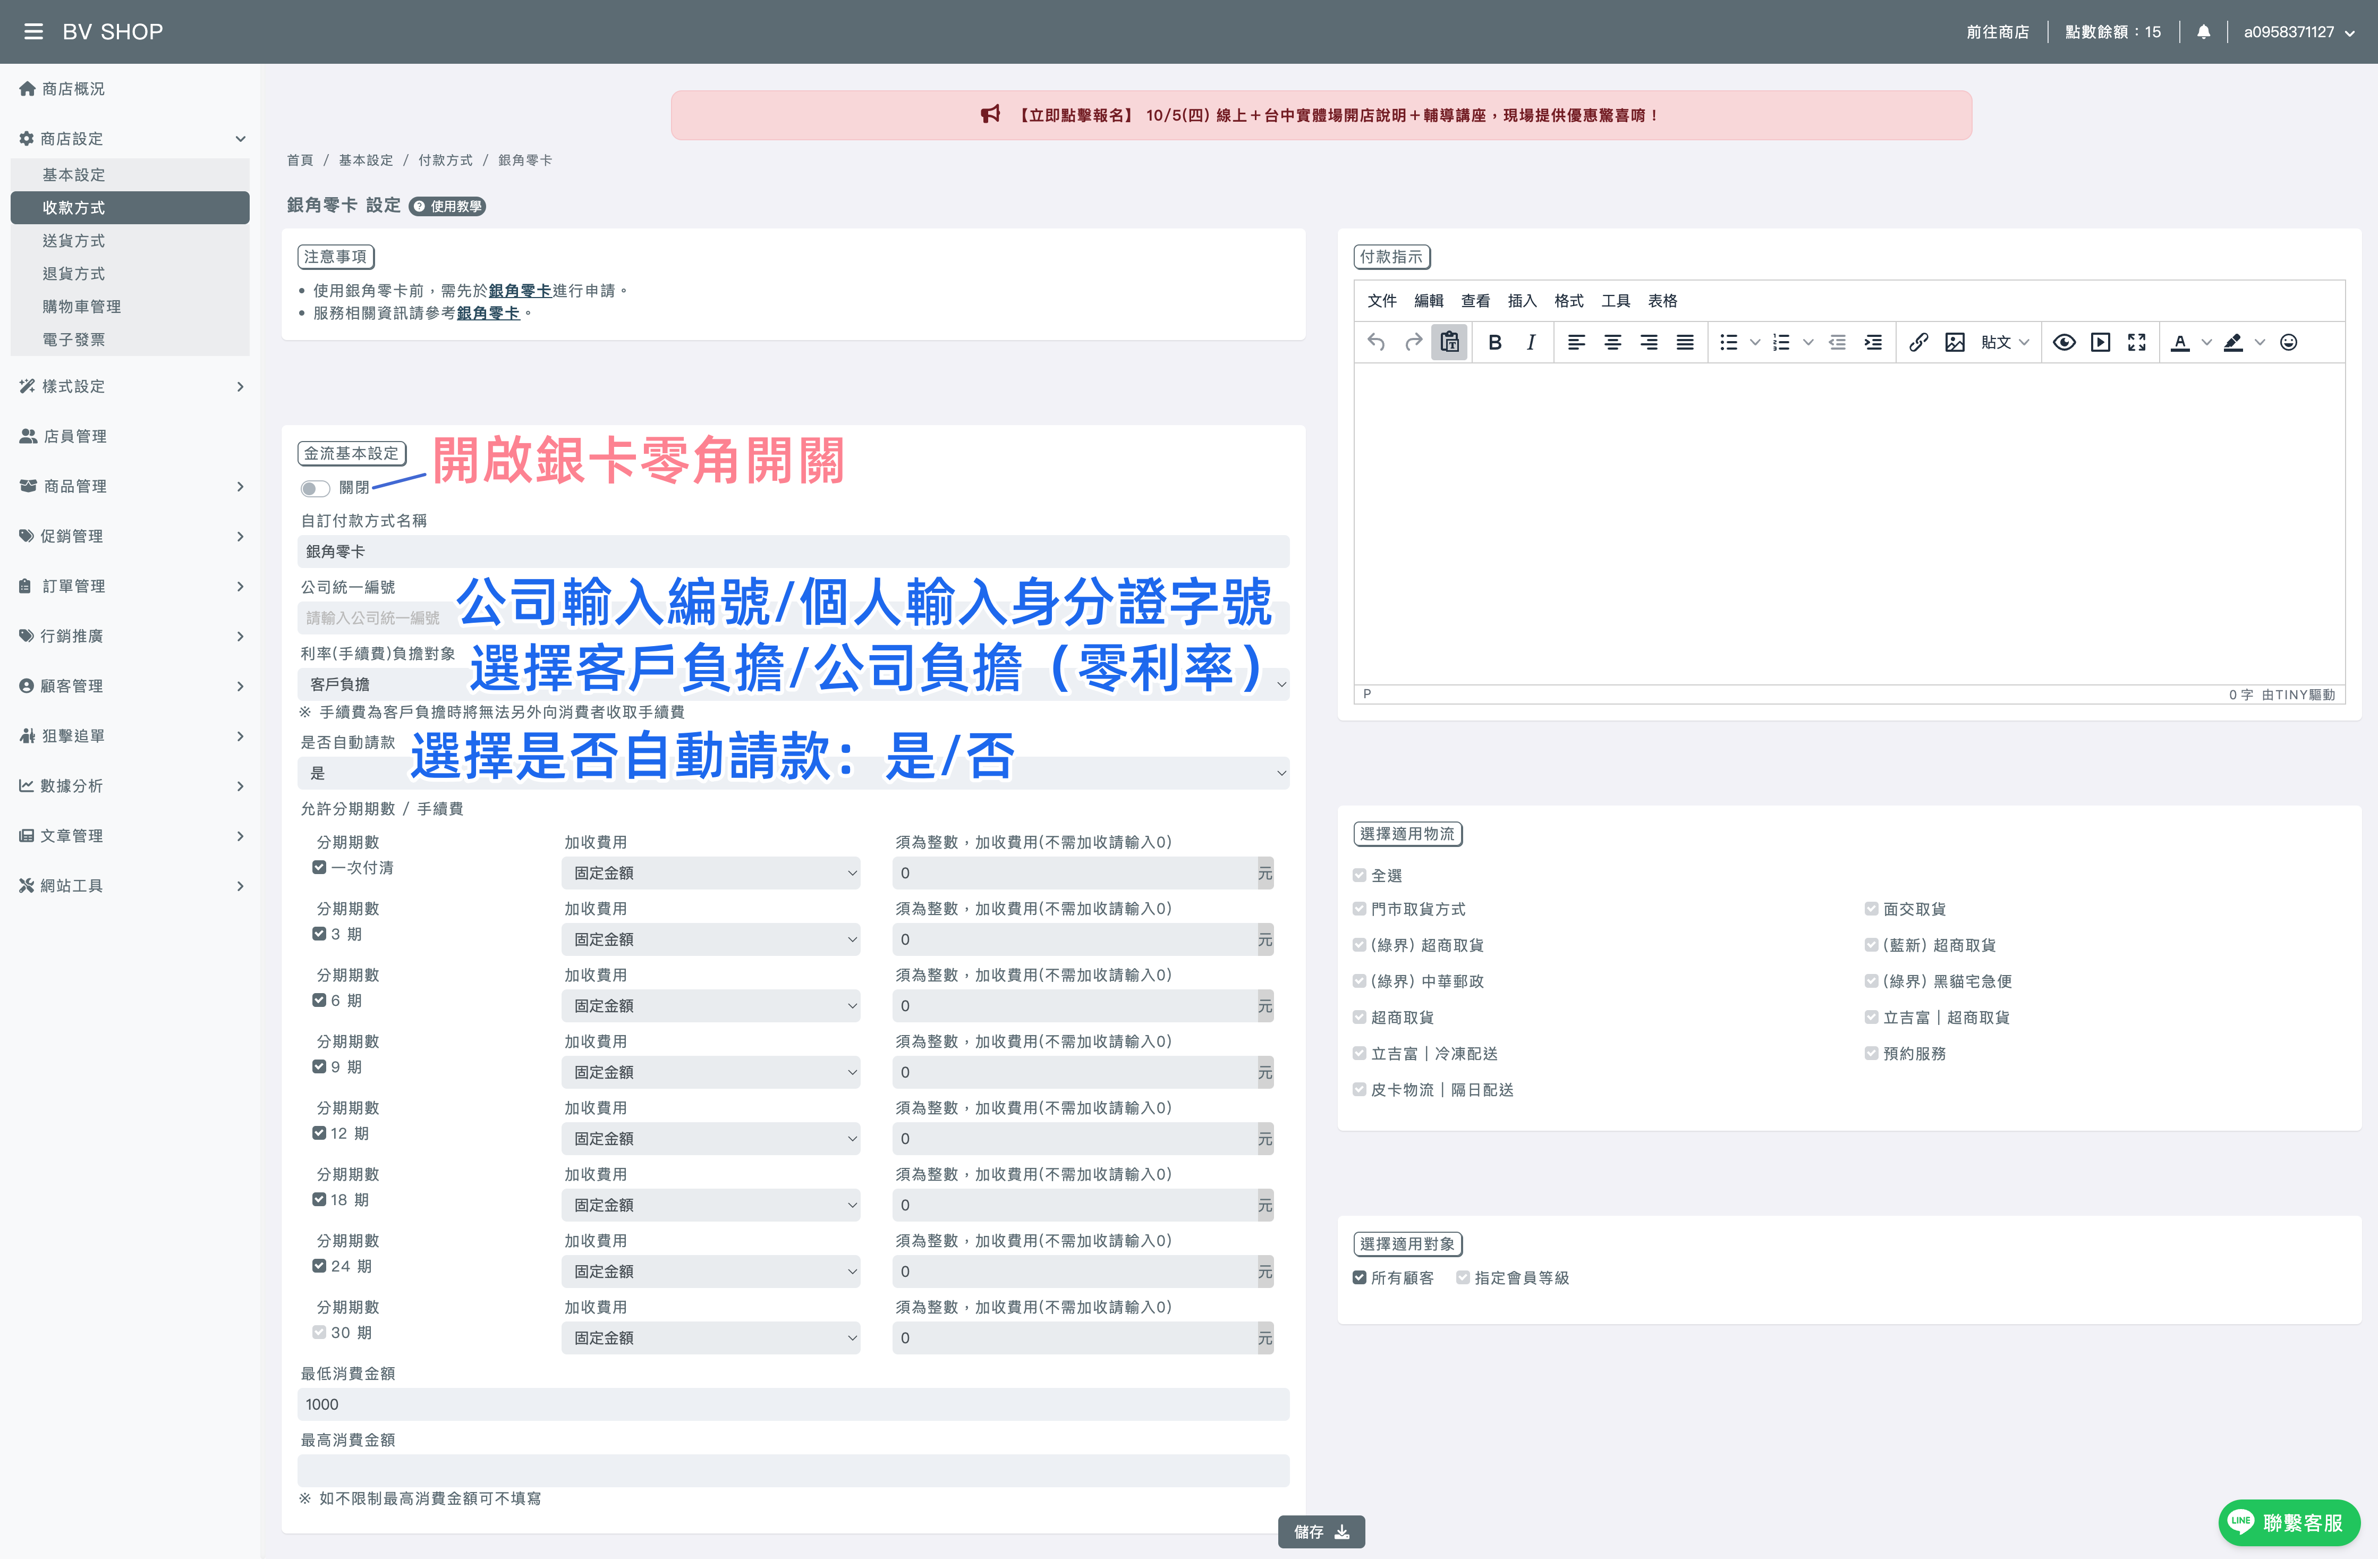
Task: Open the 貼文 dropdown in the editor toolbar
Action: [2006, 343]
